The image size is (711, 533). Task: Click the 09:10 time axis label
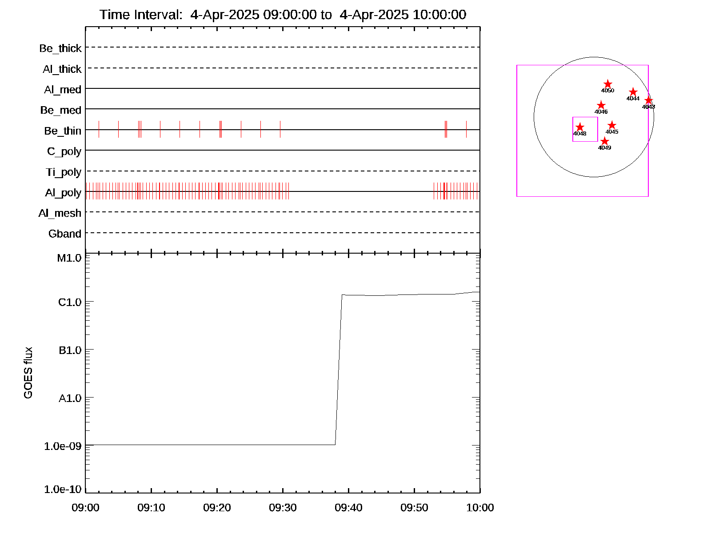151,508
